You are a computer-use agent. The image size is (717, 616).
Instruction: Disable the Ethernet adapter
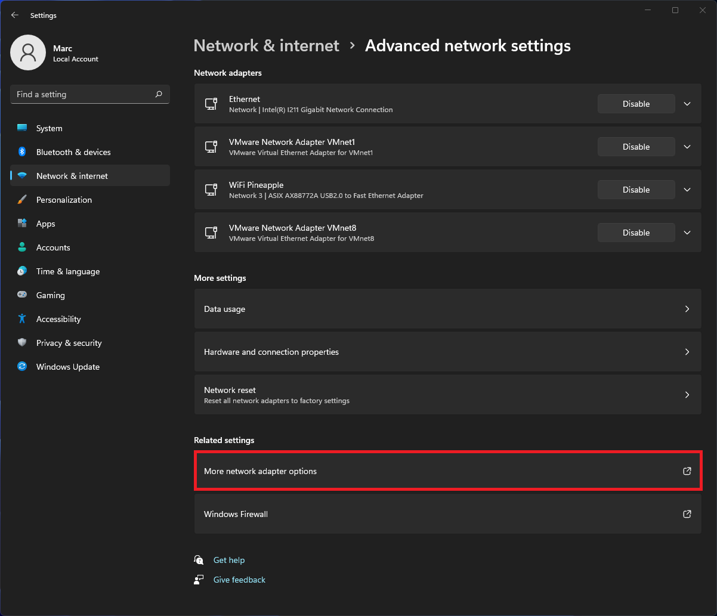[x=636, y=103]
